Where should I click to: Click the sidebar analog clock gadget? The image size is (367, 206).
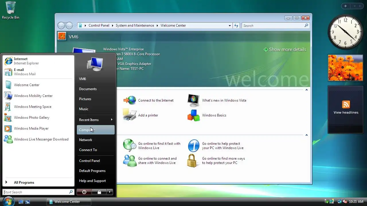click(345, 32)
